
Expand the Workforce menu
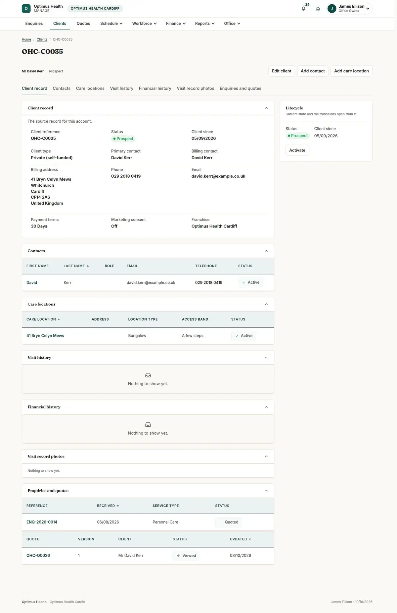(x=144, y=24)
